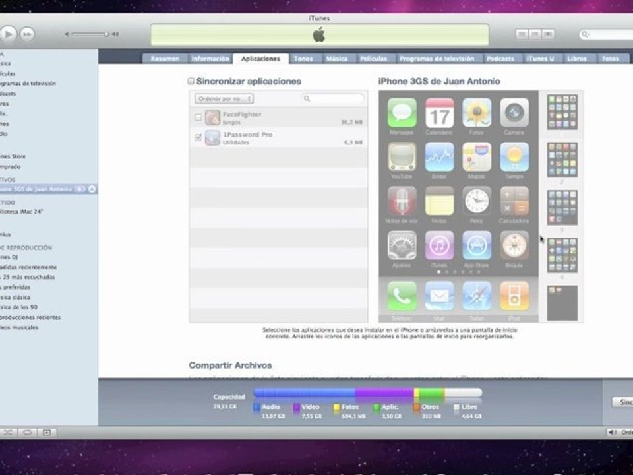This screenshot has height=475, width=633.
Task: Select the 1Password Pro app icon
Action: (212, 138)
